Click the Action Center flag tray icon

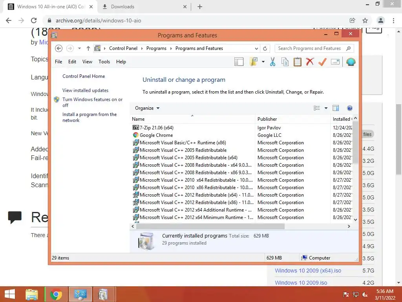point(346,295)
